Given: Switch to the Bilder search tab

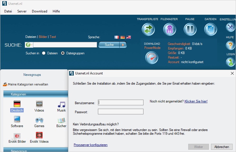Looking at the screenshot, I should click(x=43, y=37).
